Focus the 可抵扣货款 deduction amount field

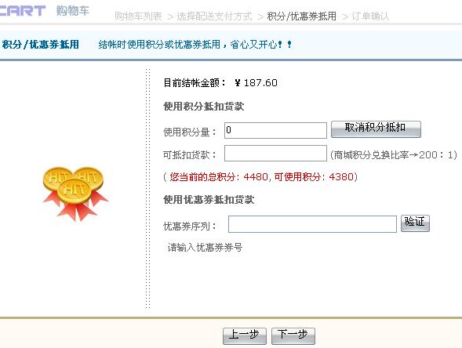(x=275, y=153)
